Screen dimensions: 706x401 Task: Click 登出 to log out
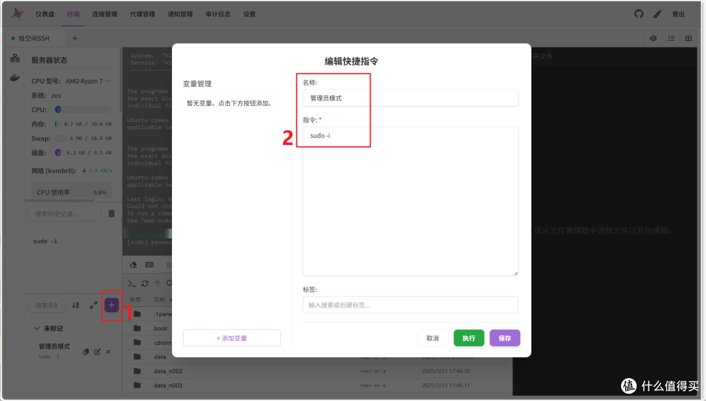pos(678,14)
